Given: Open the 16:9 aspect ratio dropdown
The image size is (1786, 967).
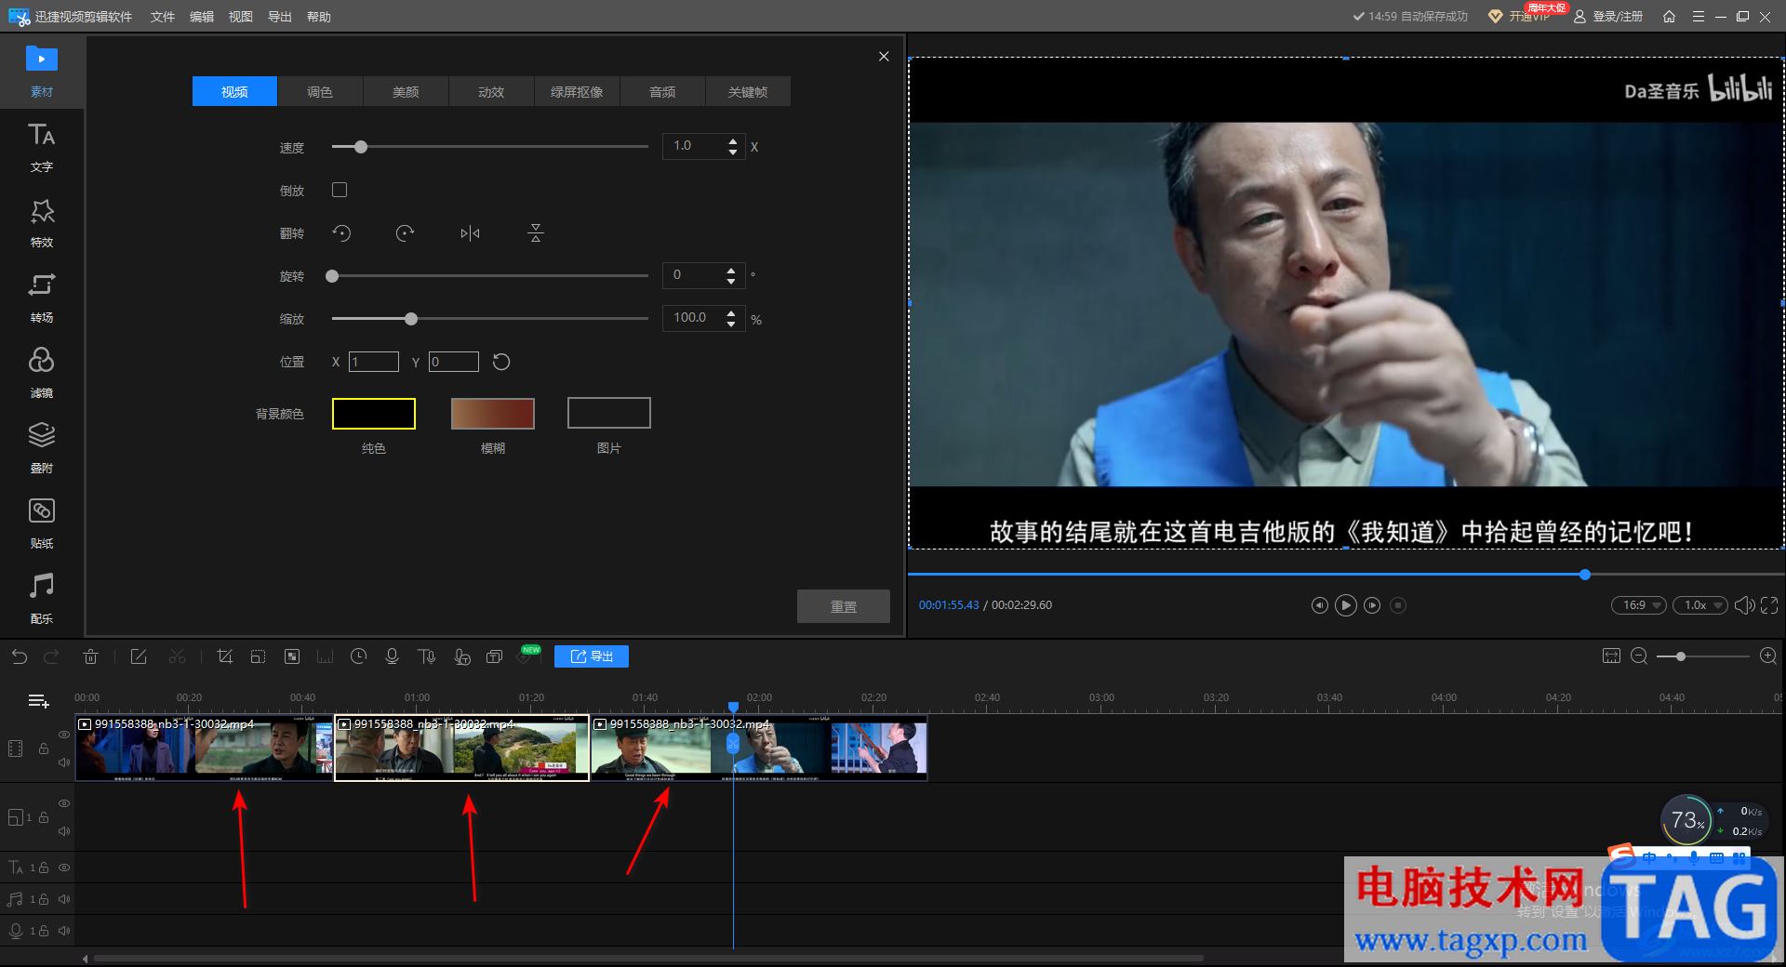Looking at the screenshot, I should tap(1638, 605).
